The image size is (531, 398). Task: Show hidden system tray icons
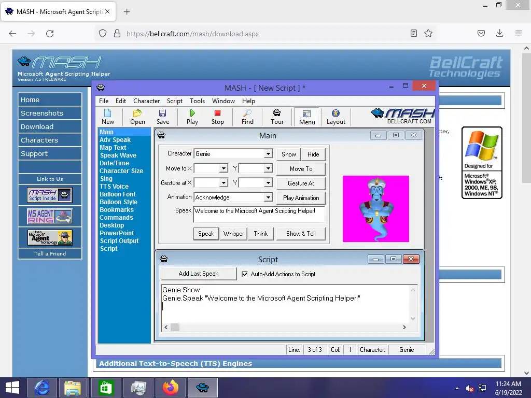click(x=457, y=388)
